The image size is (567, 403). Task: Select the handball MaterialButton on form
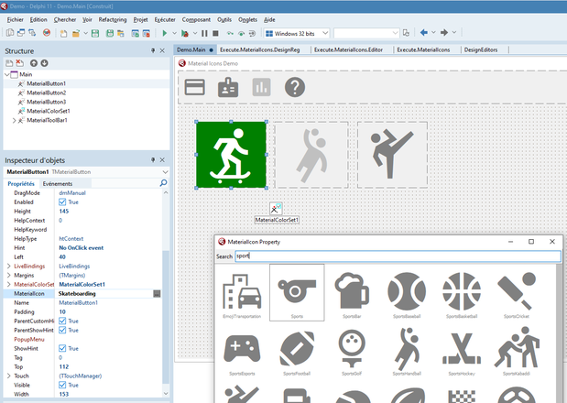point(311,155)
